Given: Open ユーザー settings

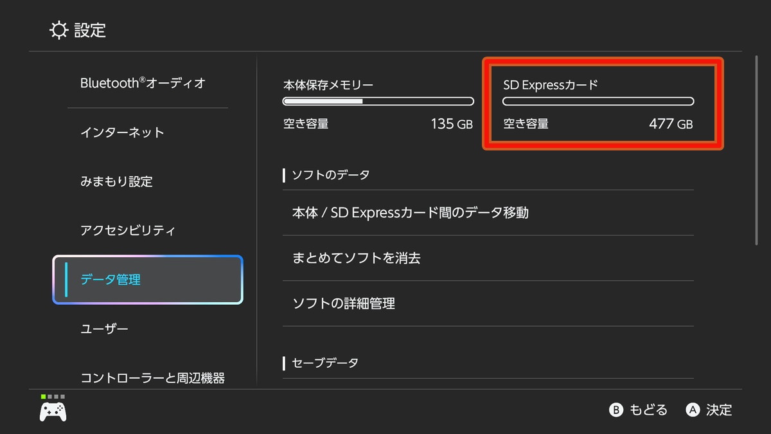Looking at the screenshot, I should 104,329.
